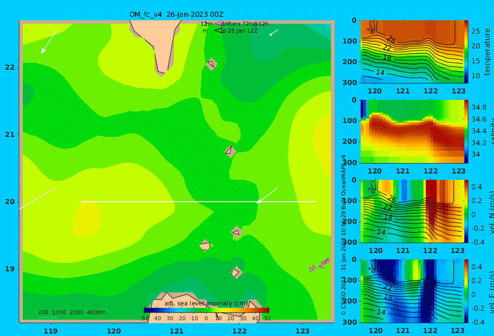Image resolution: width=494 pixels, height=336 pixels.
Task: Click the vel. E colorbar
Action: click(x=466, y=291)
